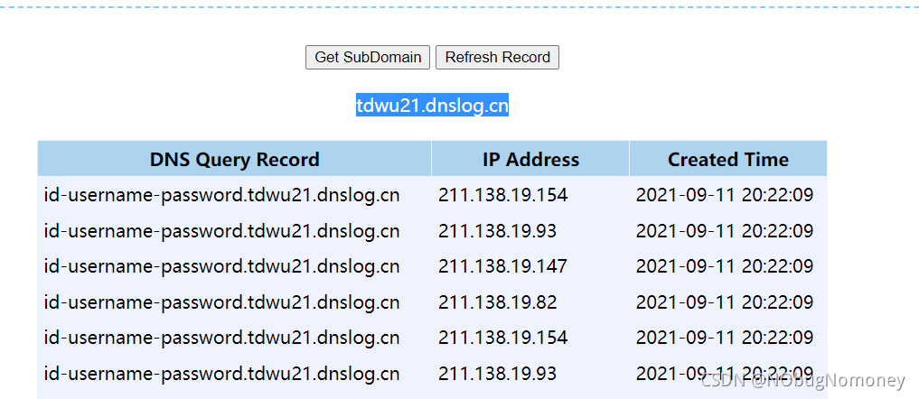Click the Created Time column header

(x=728, y=159)
